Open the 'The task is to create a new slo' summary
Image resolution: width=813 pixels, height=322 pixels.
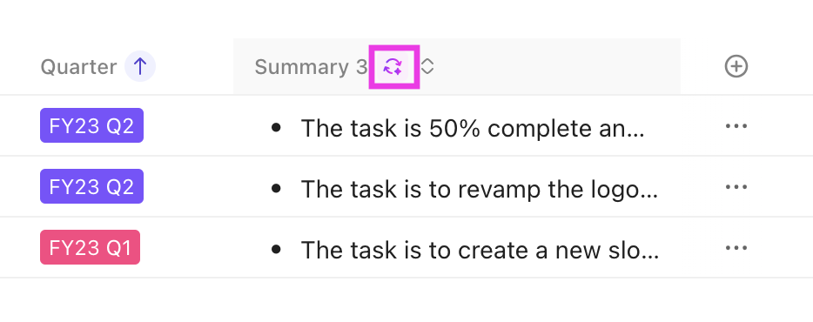tap(480, 251)
